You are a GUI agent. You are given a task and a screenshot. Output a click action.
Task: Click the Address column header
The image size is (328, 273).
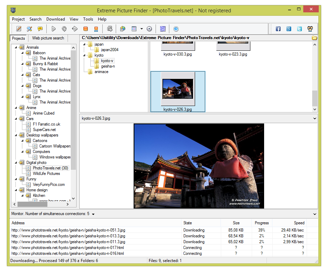(x=95, y=223)
